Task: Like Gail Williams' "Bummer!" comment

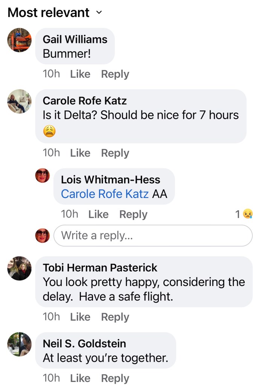Action: (x=80, y=74)
